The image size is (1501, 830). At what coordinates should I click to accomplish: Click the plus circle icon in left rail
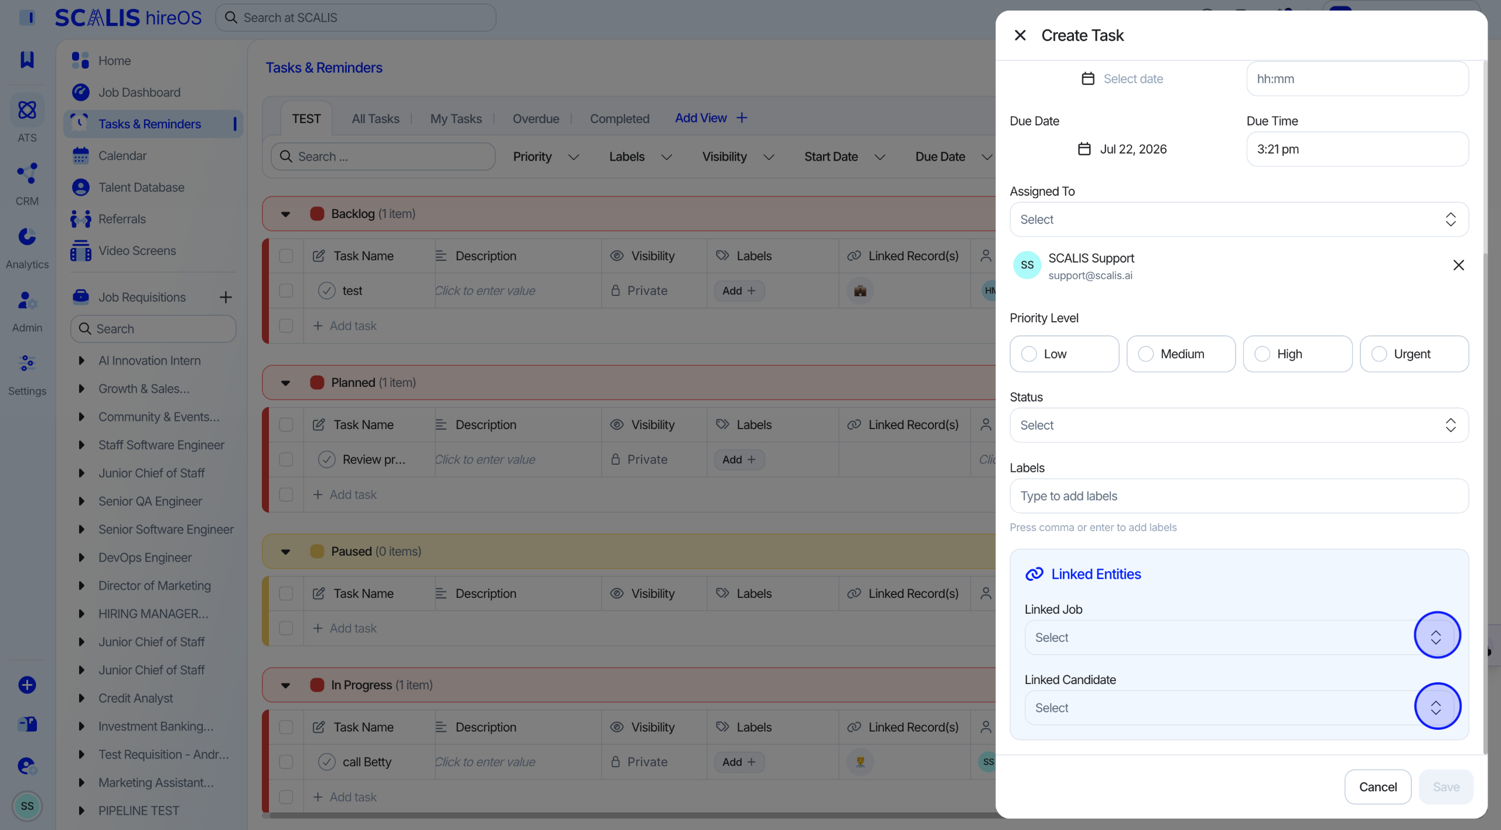pos(27,685)
